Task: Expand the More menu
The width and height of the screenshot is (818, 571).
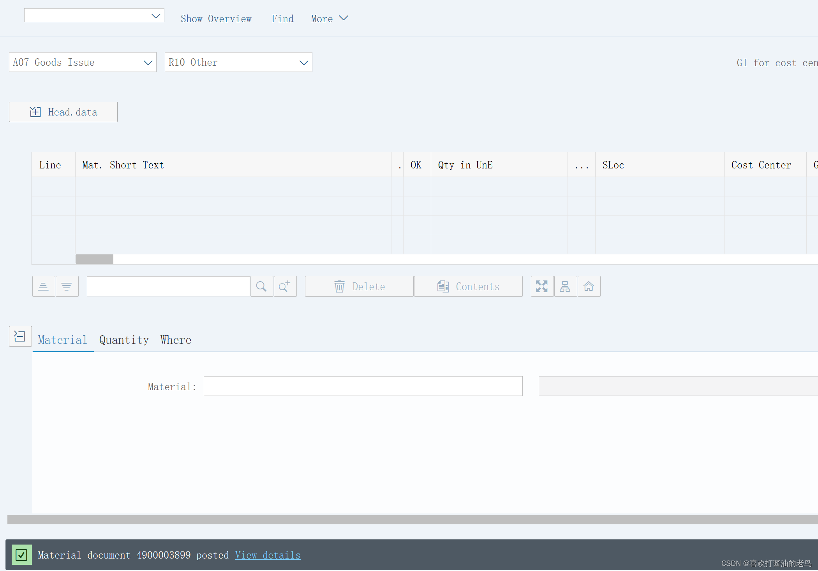Action: (x=329, y=18)
